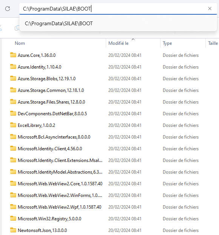Click the folder icon of Microsoft.Web.WebView2.Wpf,1.0.1587.40
The height and width of the screenshot is (235, 219).
tap(13, 207)
